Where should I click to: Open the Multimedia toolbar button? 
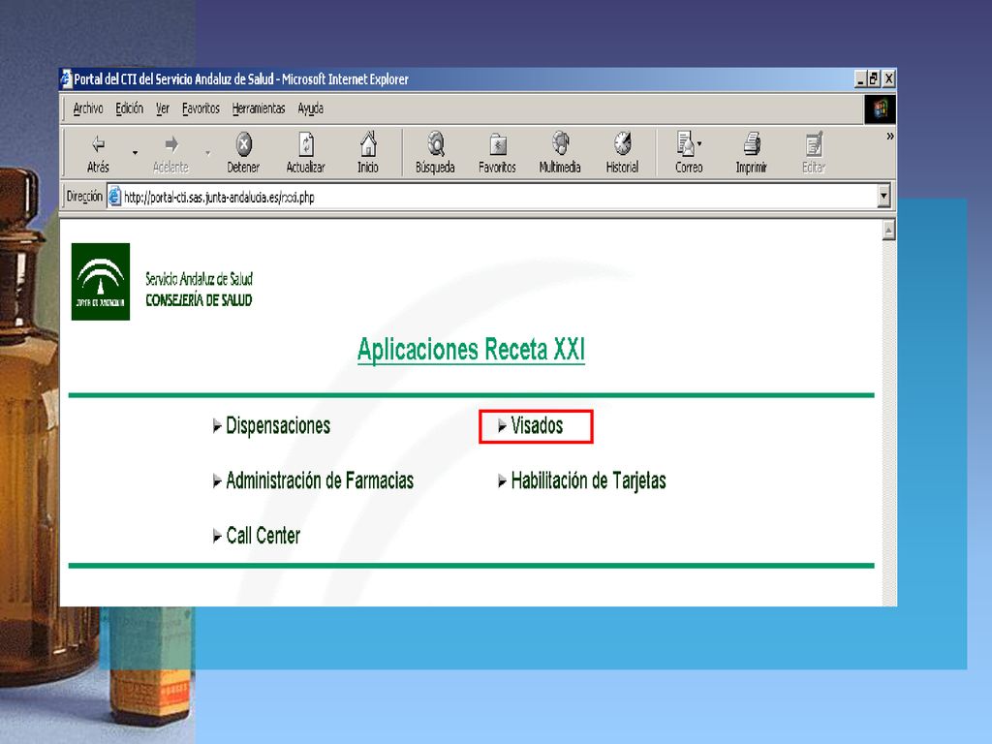click(x=560, y=154)
